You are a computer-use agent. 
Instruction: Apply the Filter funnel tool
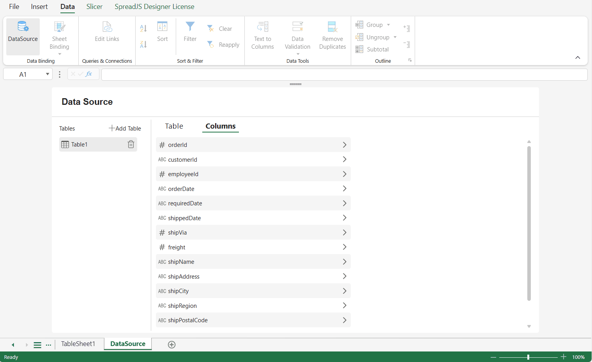190,32
